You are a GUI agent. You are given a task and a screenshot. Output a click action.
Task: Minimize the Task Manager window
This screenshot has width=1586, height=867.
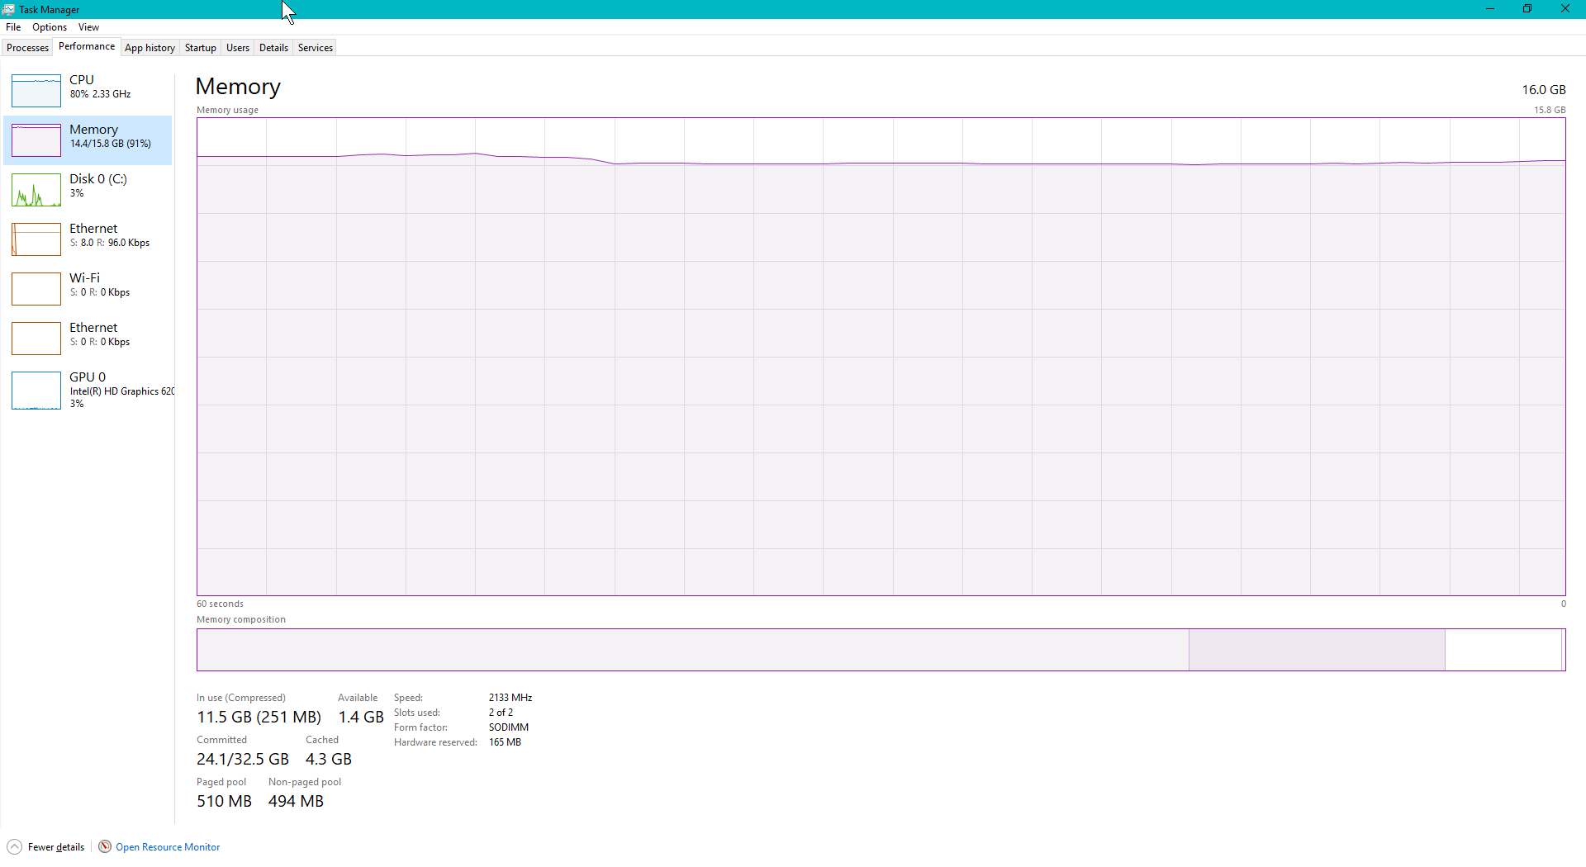(x=1490, y=9)
